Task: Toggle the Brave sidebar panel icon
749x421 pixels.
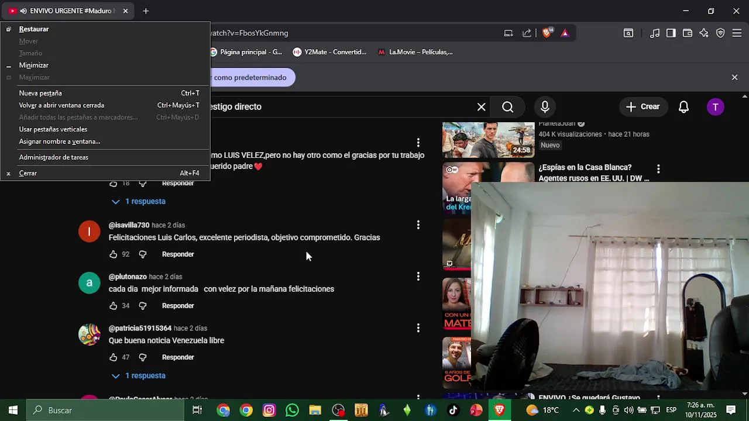Action: click(x=671, y=33)
